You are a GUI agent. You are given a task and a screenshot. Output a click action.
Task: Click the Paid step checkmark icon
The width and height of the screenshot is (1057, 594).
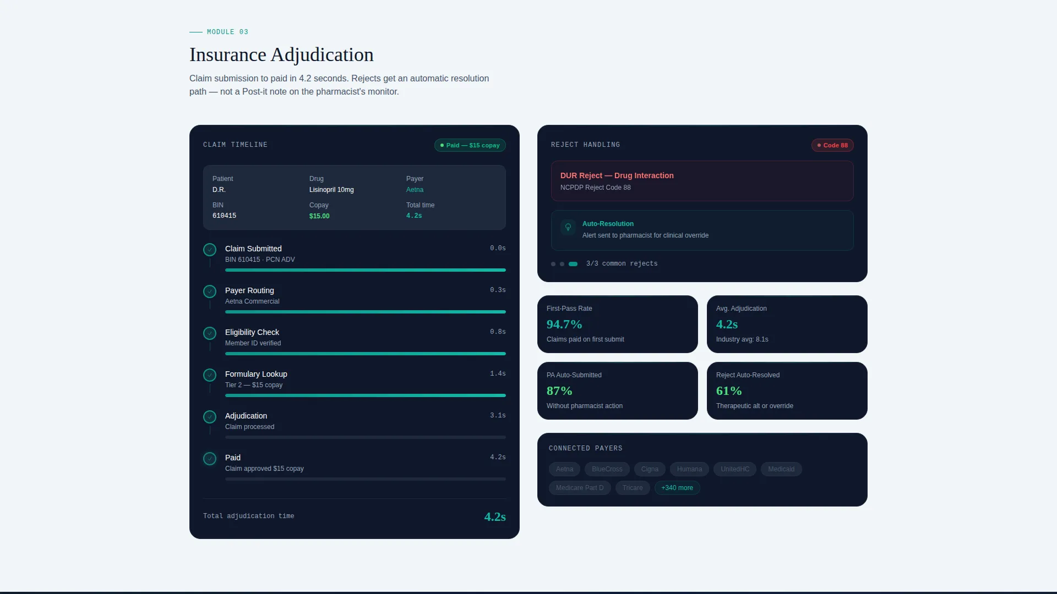(210, 459)
